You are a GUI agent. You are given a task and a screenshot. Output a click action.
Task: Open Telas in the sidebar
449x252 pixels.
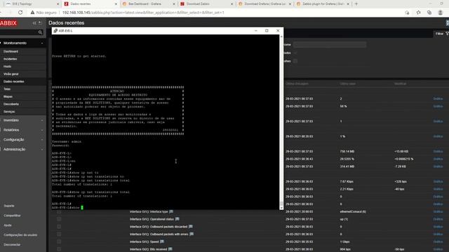pyautogui.click(x=7, y=89)
